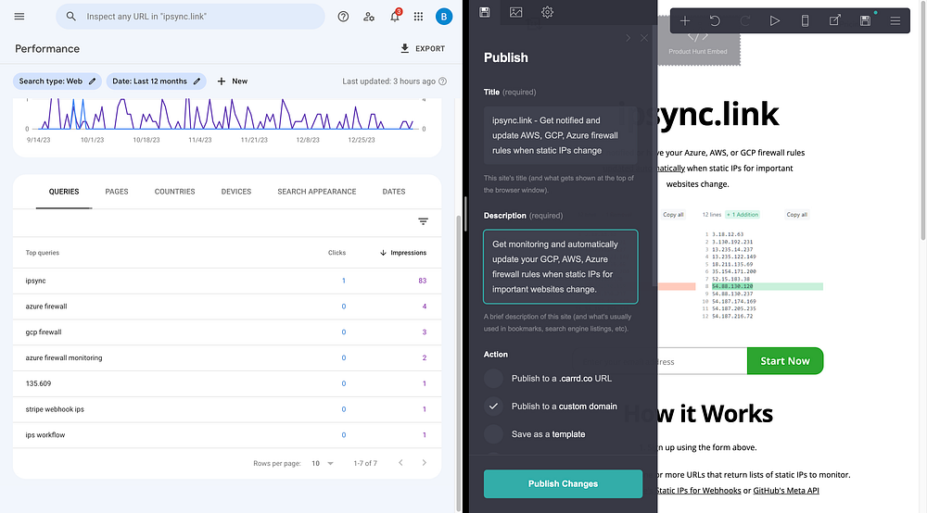The height and width of the screenshot is (513, 927).
Task: Switch to the Pages tab
Action: pos(117,192)
